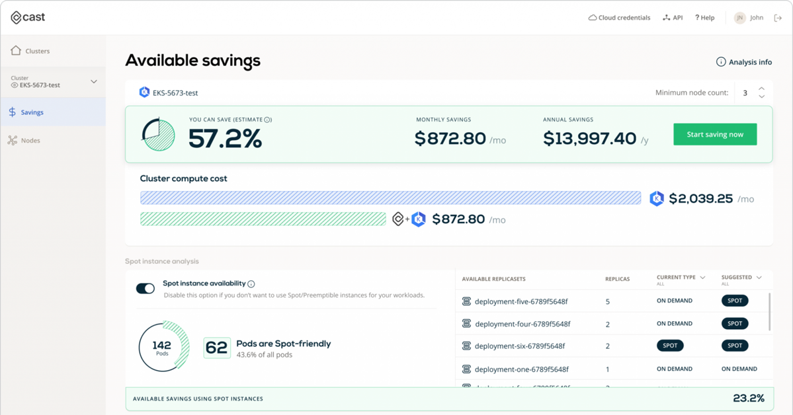
Task: Select deployment-one-6789f5648f row name
Action: click(x=521, y=369)
